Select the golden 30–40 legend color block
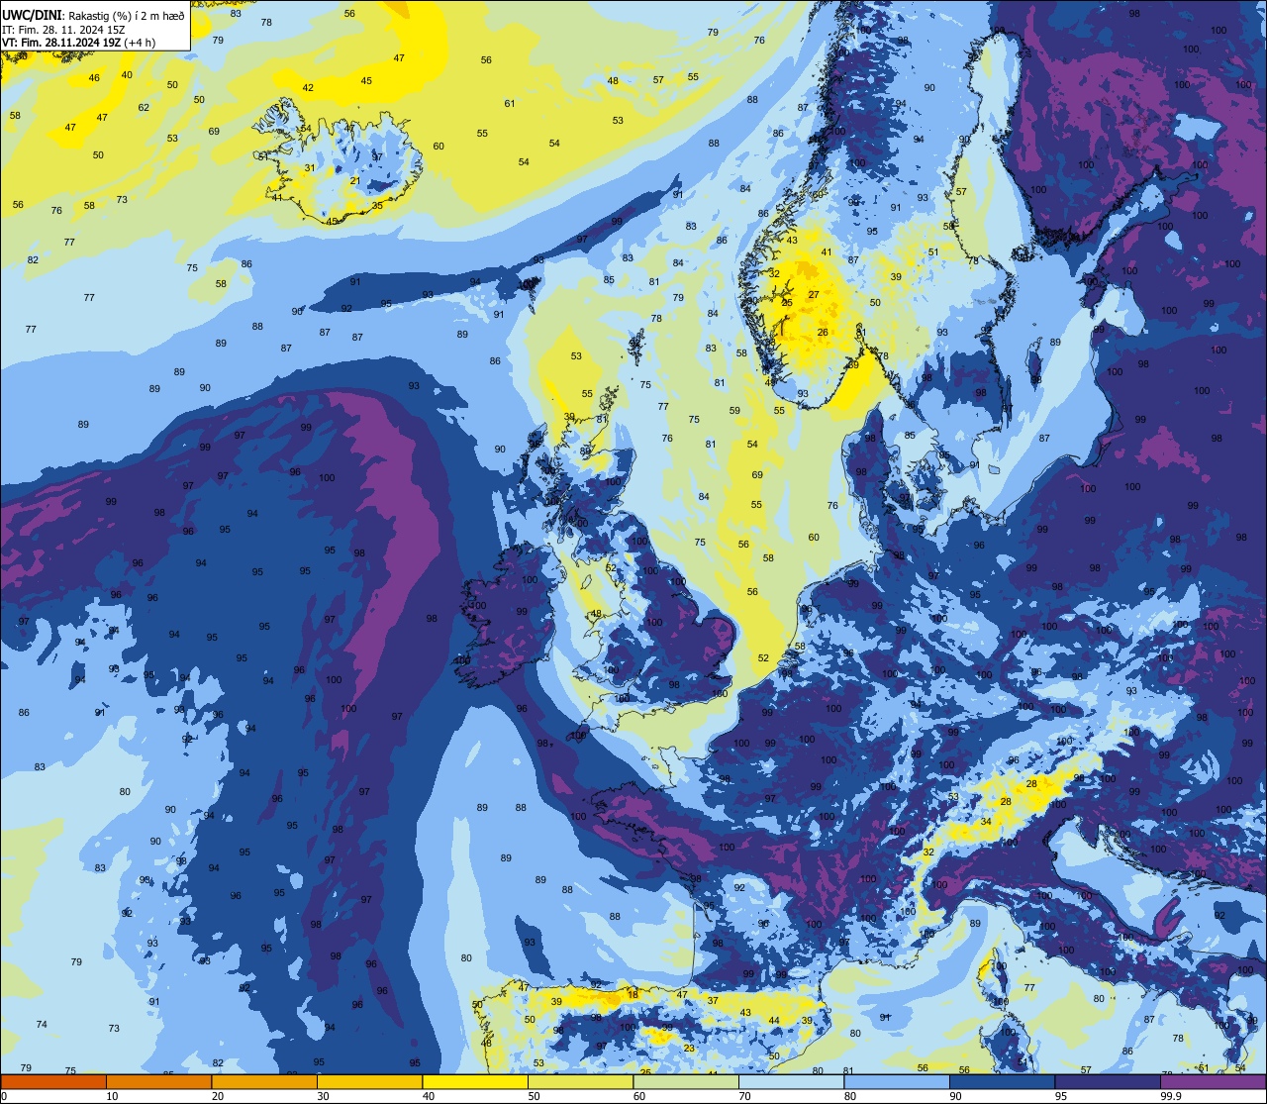Image resolution: width=1267 pixels, height=1104 pixels. pyautogui.click(x=369, y=1081)
